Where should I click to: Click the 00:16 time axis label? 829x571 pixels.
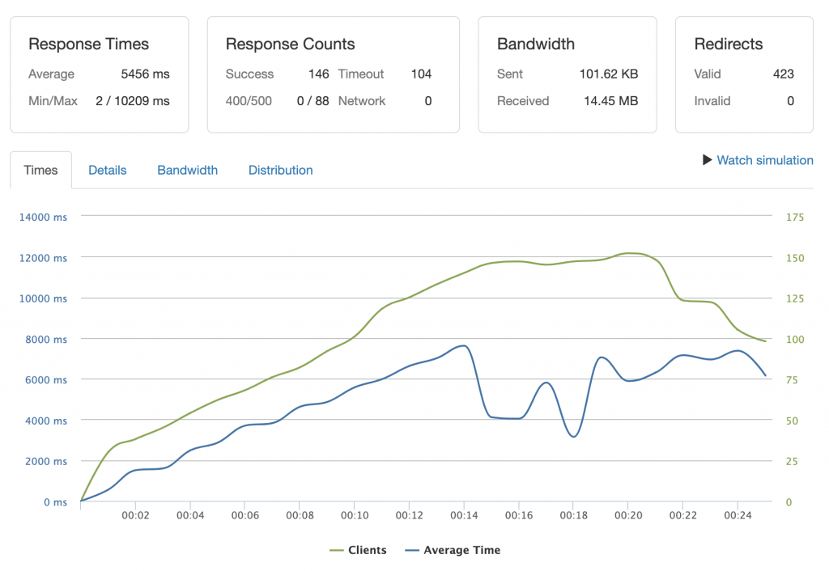(x=519, y=515)
